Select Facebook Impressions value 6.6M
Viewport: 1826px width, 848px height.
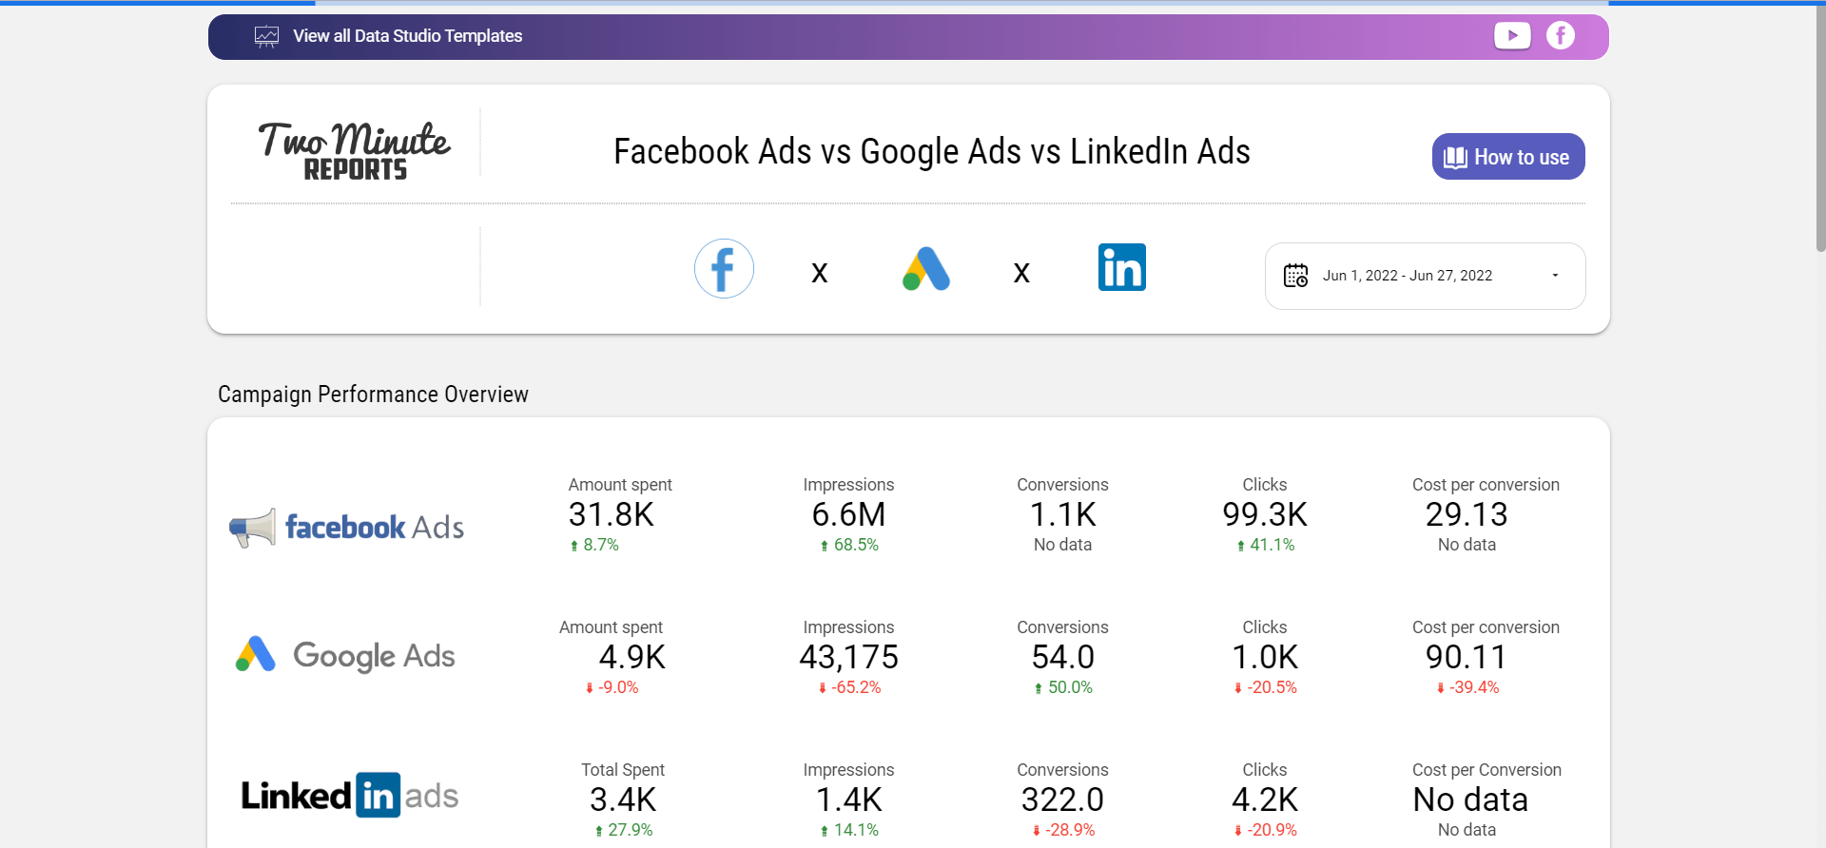tap(848, 514)
